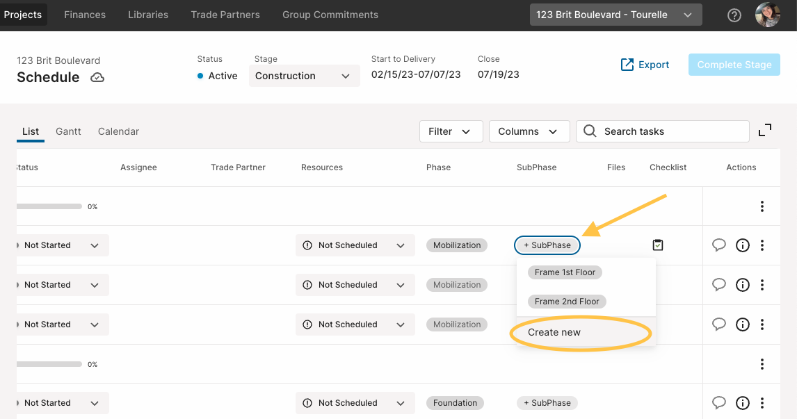The height and width of the screenshot is (419, 797).
Task: Click the user profile avatar
Action: [x=768, y=15]
